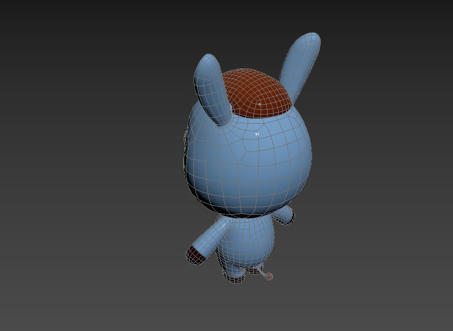453x331 pixels.
Task: Select the rabbit's shorter left ear
Action: point(212,90)
